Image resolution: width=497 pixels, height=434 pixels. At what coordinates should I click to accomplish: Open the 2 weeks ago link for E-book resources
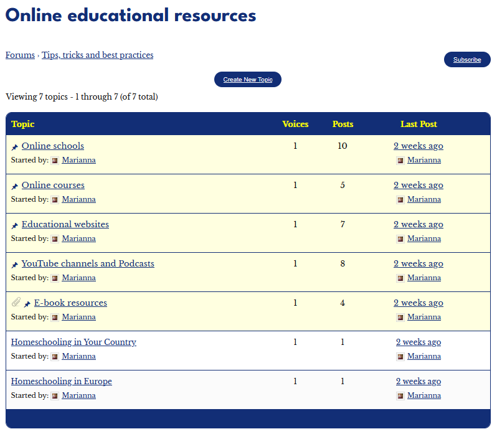(x=419, y=303)
